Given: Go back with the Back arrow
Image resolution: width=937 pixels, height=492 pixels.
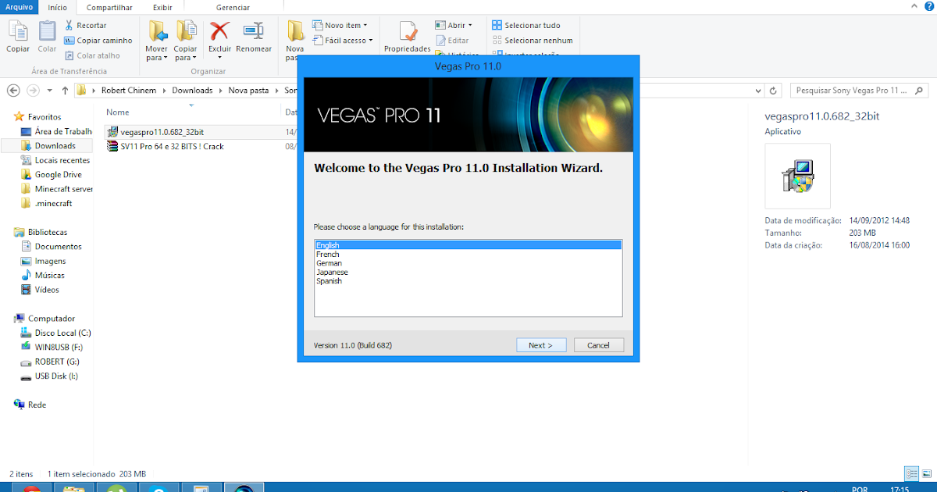Looking at the screenshot, I should tap(14, 91).
